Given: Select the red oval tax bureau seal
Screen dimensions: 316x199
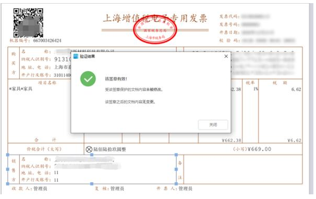Looking at the screenshot, I should click(x=155, y=30).
